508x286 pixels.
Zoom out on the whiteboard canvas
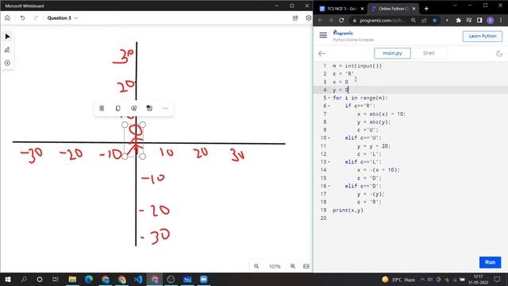[256, 266]
